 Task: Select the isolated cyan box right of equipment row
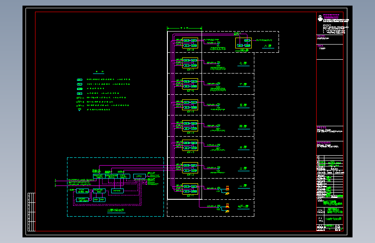[139, 176]
